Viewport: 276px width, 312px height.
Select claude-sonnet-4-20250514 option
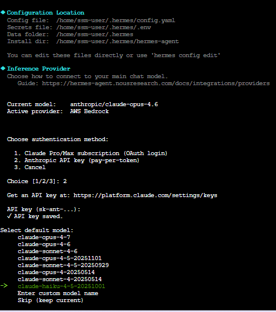click(x=60, y=279)
